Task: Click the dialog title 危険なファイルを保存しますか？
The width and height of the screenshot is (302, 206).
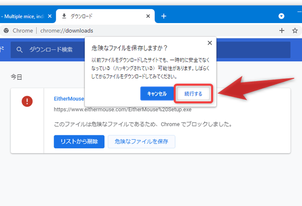Action: [x=129, y=48]
